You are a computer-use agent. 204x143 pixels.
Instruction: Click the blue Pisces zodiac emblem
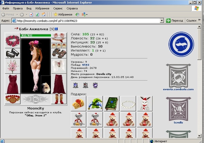pyautogui.click(x=181, y=44)
